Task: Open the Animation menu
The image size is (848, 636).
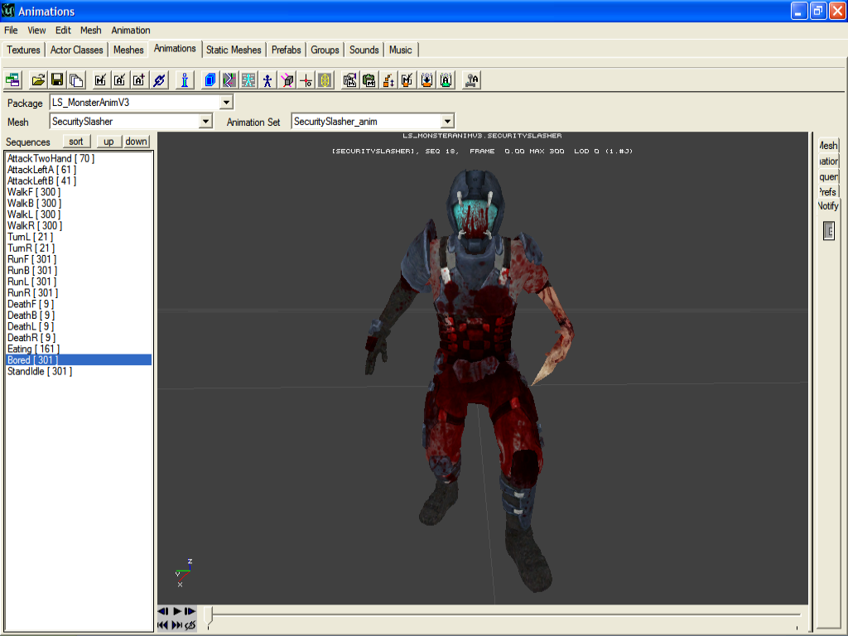Action: tap(131, 30)
